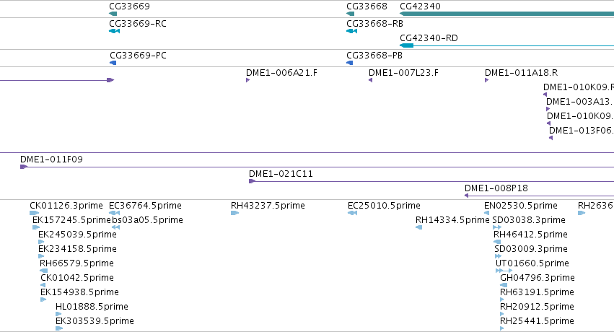The width and height of the screenshot is (614, 332).
Task: Click the DME1-006A21.F BAC end label
Action: (281, 73)
